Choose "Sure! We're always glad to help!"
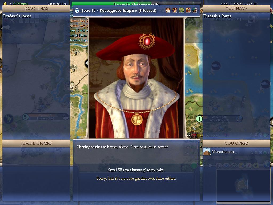The width and height of the screenshot is (273, 205). click(136, 170)
